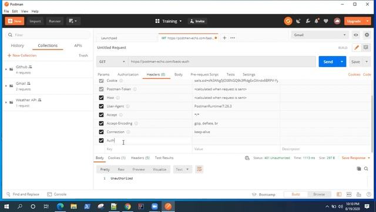
Task: Open File Explorer from the taskbar
Action: point(73,207)
